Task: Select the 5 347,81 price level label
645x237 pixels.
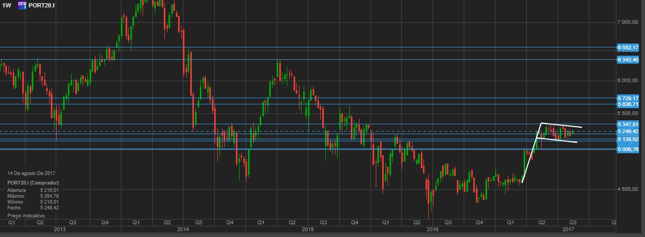Action: click(629, 124)
